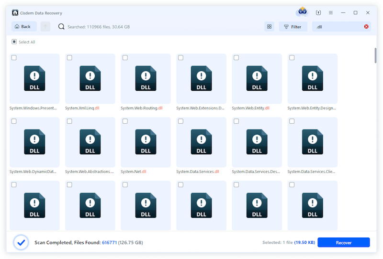383x259 pixels.
Task: Minimize the Cisdem window
Action: (x=343, y=13)
